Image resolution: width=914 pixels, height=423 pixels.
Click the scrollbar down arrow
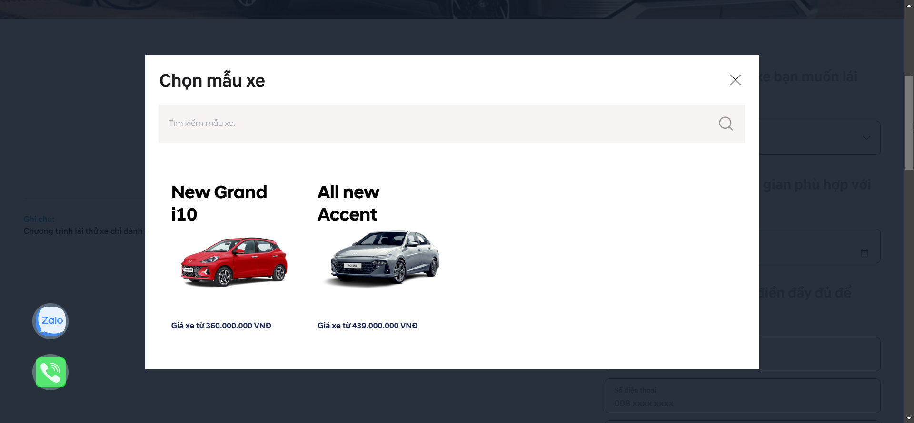[x=909, y=419]
